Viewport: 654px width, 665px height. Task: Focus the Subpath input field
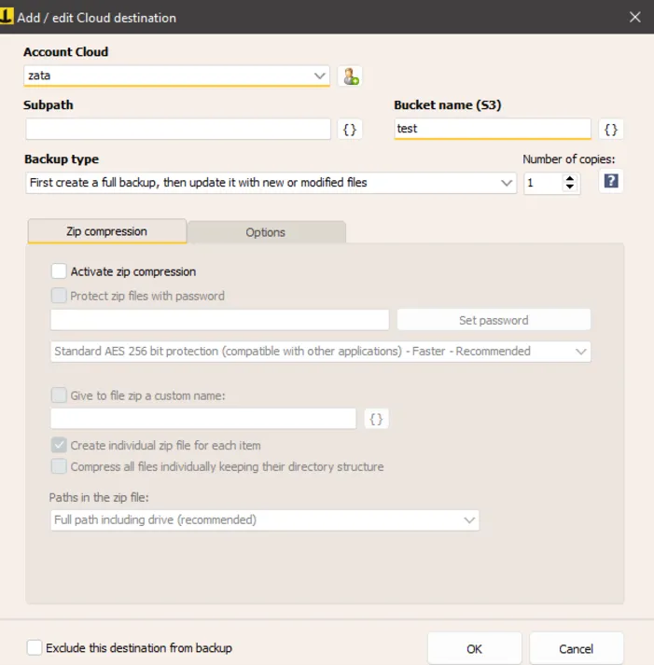[x=178, y=130]
